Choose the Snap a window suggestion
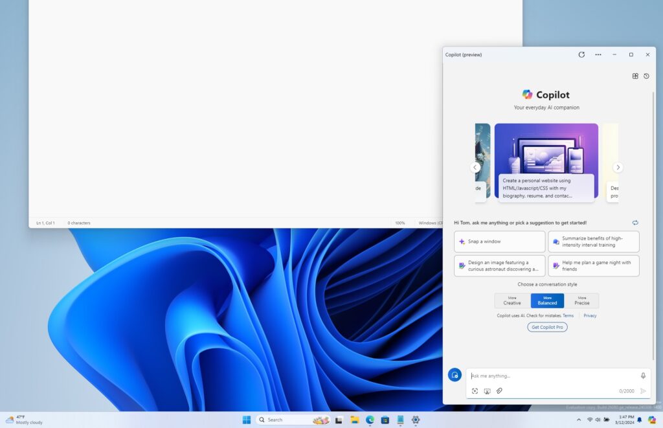This screenshot has height=428, width=663. 499,242
